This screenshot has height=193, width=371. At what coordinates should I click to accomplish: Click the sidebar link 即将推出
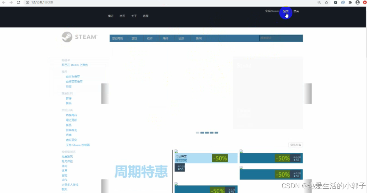pos(71,130)
